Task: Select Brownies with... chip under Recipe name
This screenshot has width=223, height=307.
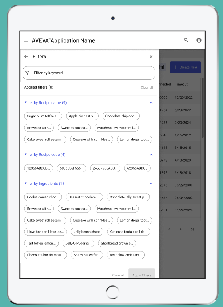Action: 39,128
